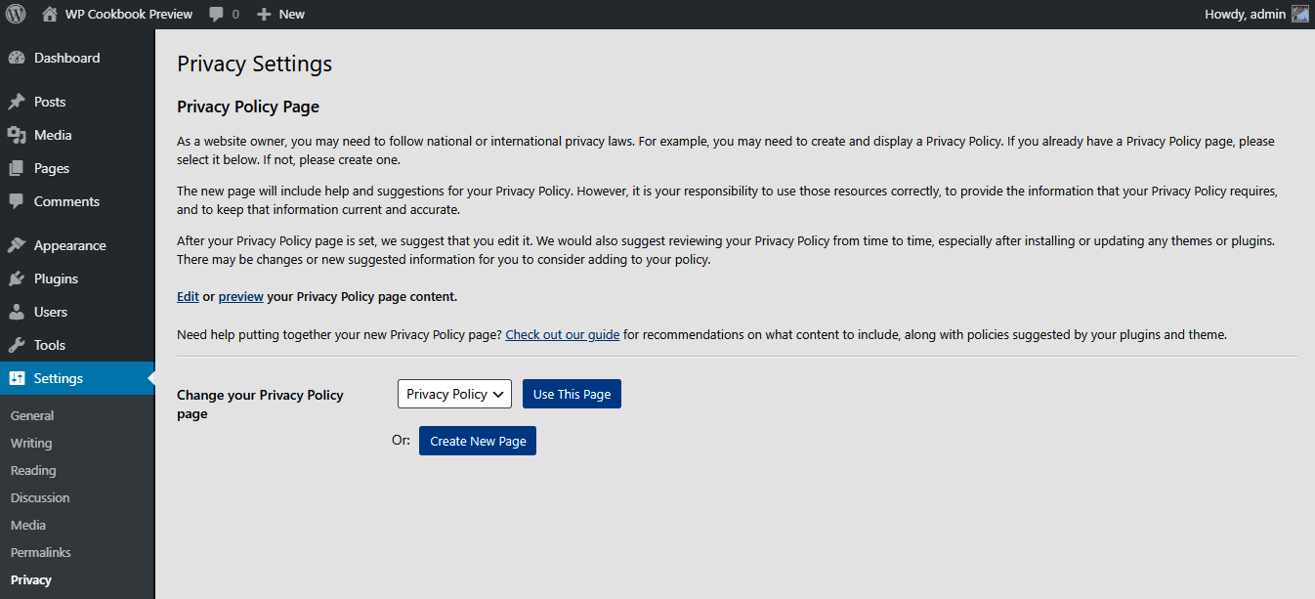Create New Page for the privacy policy

point(477,441)
